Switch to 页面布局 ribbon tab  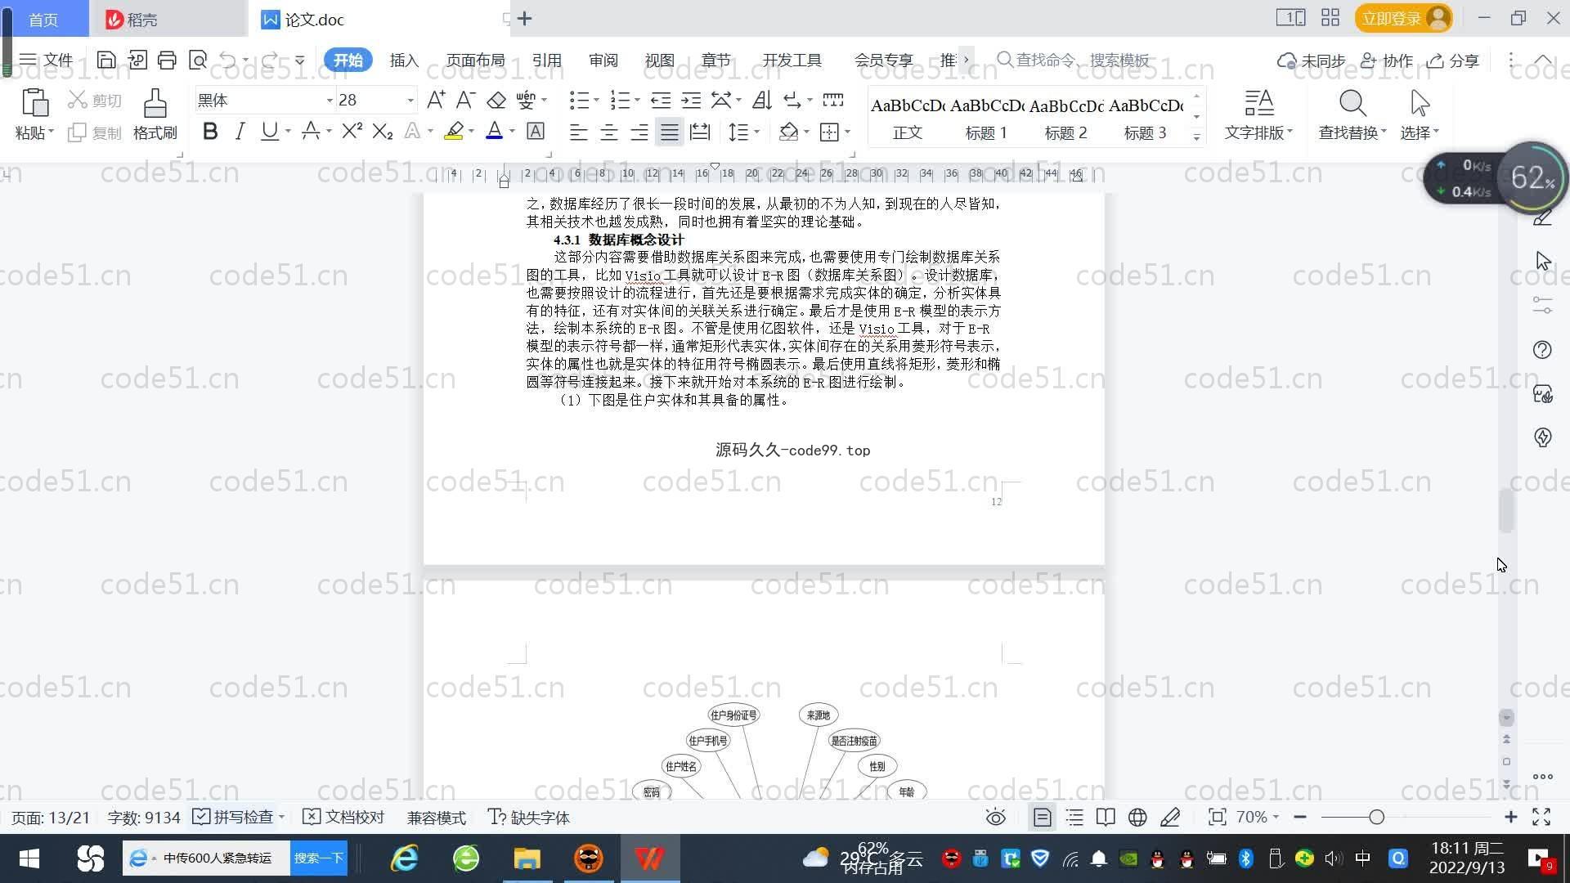point(476,60)
